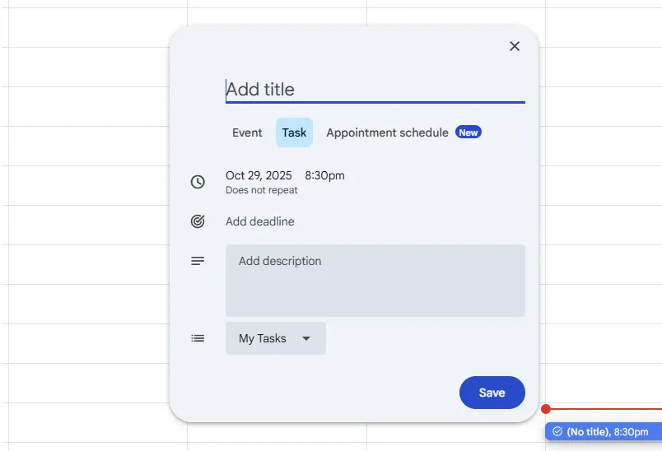Click Add deadline

(260, 221)
